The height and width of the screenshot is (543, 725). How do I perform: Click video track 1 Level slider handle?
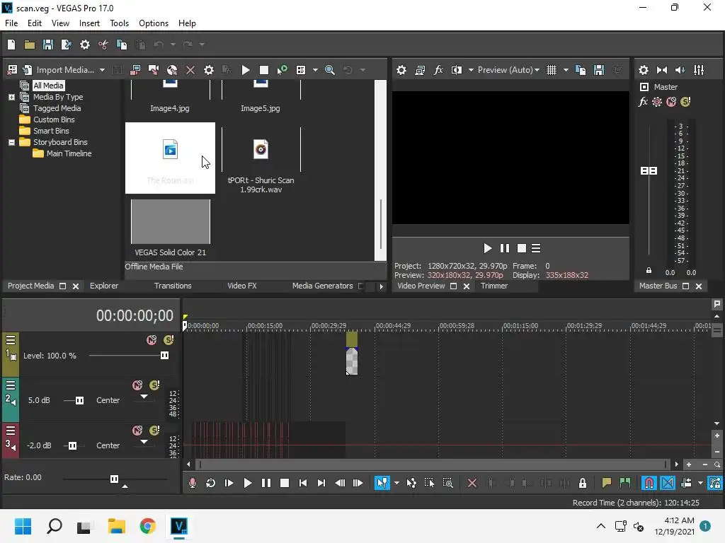coord(164,355)
